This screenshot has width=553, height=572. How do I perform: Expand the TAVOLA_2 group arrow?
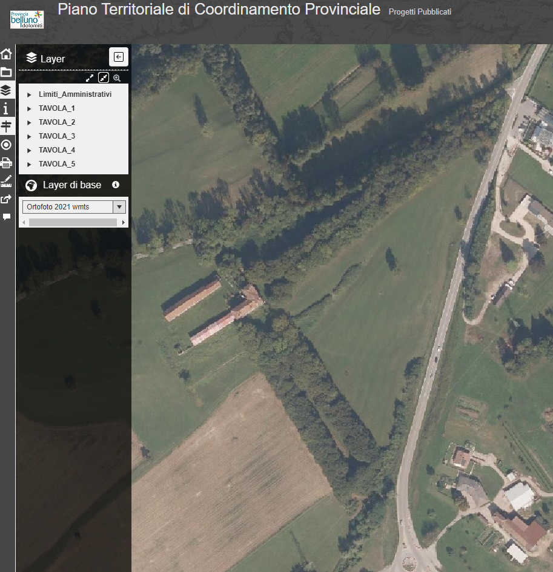tap(29, 122)
